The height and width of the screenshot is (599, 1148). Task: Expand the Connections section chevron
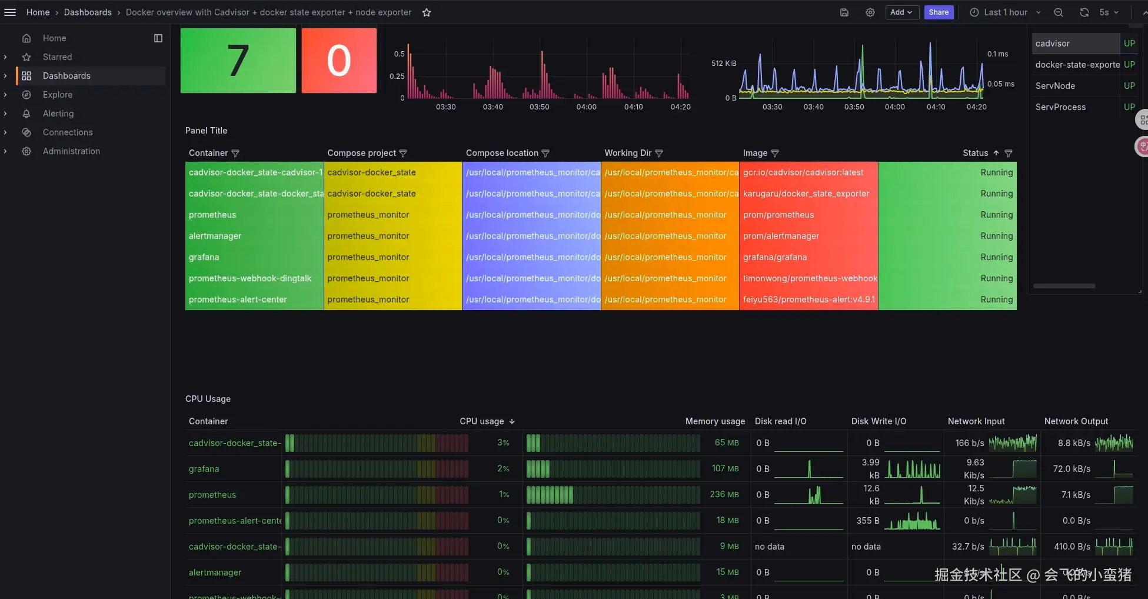5,132
